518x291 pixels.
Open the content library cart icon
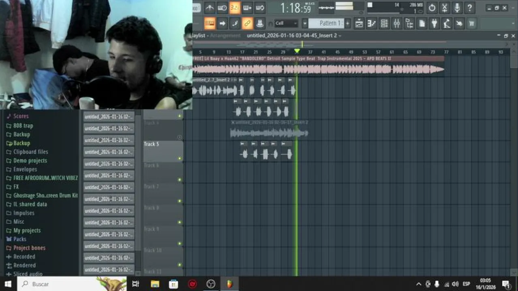point(471,23)
